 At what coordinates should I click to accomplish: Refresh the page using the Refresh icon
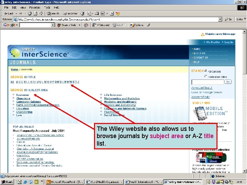[x=36, y=13]
